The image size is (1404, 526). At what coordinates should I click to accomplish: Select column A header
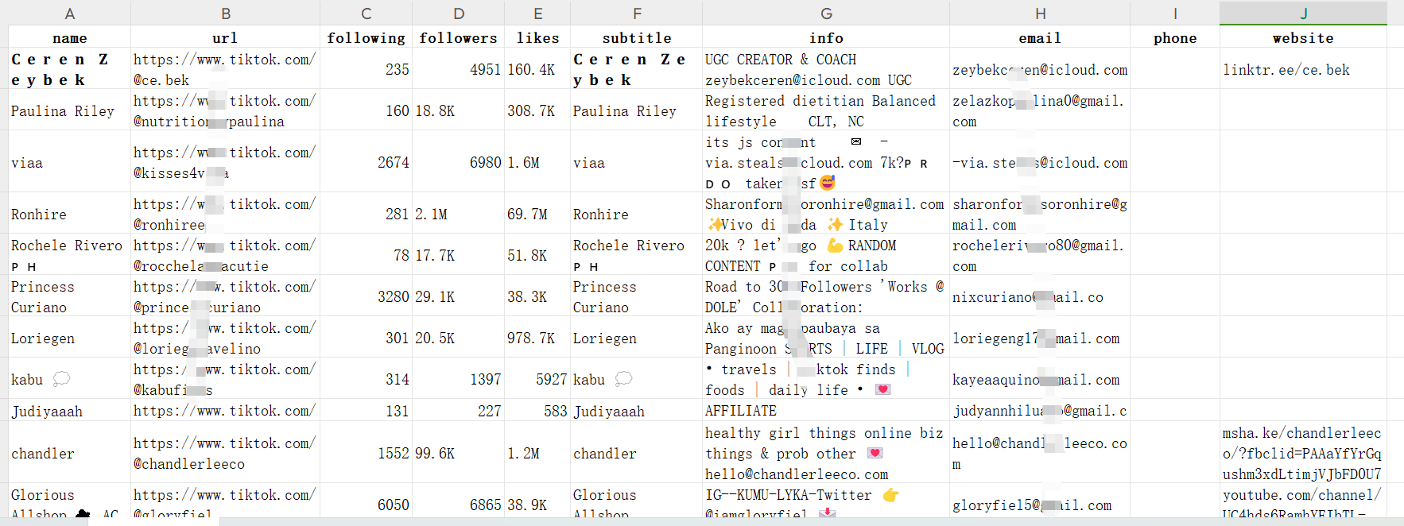[x=69, y=14]
